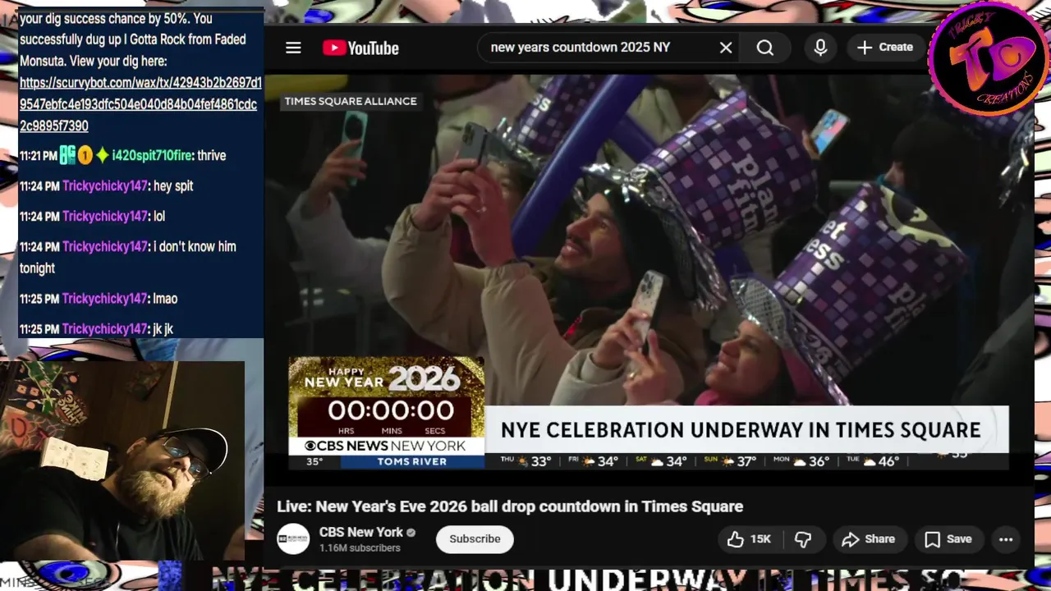The image size is (1051, 591).
Task: Click the video title 'Live: New Year's Eve 2026'
Action: 510,506
